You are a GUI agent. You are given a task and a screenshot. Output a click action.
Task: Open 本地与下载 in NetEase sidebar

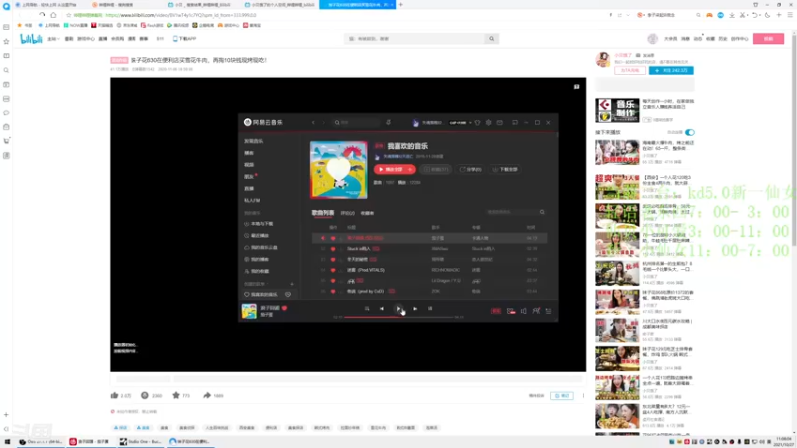click(259, 224)
